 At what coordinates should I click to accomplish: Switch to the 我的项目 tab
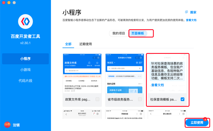tap(119, 33)
